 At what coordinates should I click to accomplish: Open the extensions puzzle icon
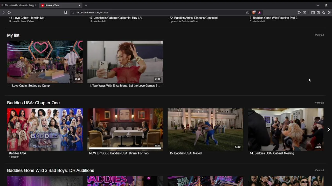(299, 12)
